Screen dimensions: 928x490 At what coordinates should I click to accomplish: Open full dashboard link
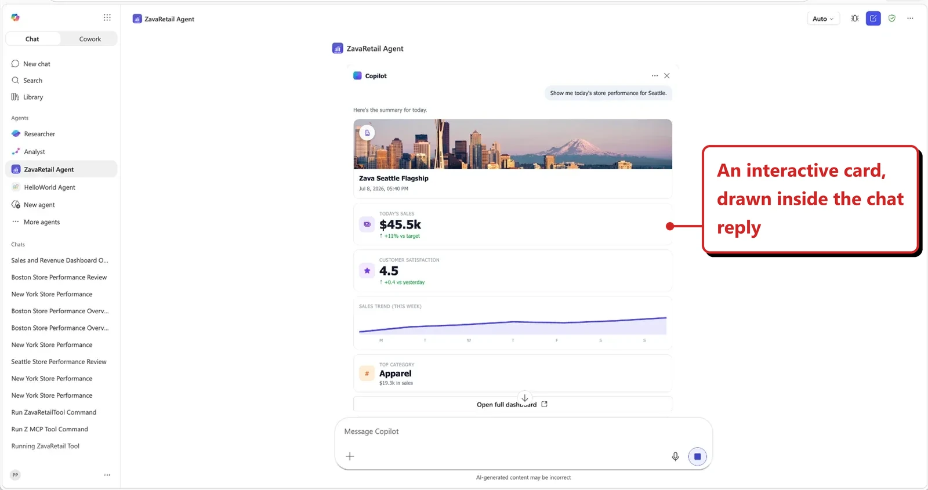pyautogui.click(x=513, y=405)
